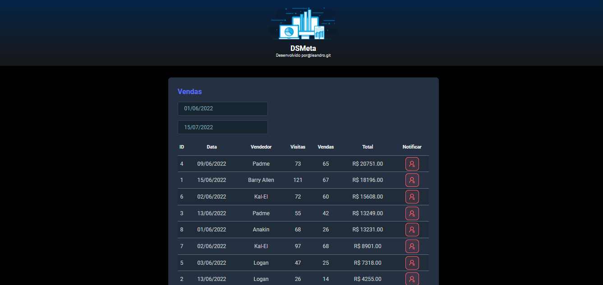Click the notify icon for Padme's R$ 20751.00 sale
The image size is (603, 285).
click(412, 163)
